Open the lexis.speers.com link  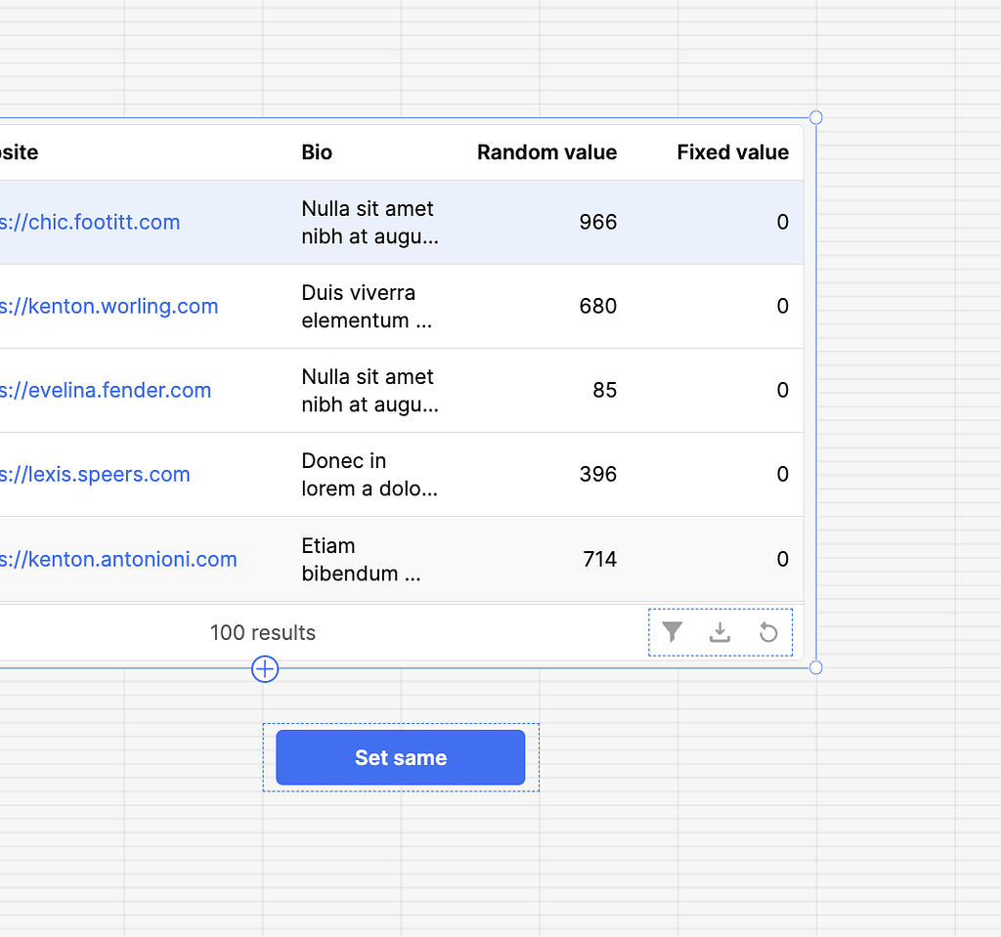point(96,474)
